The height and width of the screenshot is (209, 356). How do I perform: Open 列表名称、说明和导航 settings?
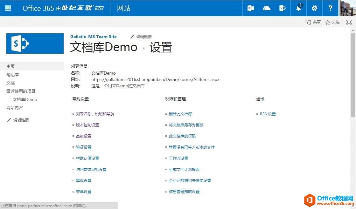(x=95, y=114)
